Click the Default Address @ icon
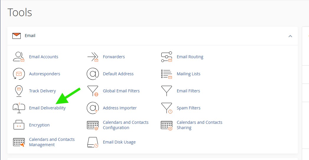This screenshot has height=160, width=309. point(93,74)
